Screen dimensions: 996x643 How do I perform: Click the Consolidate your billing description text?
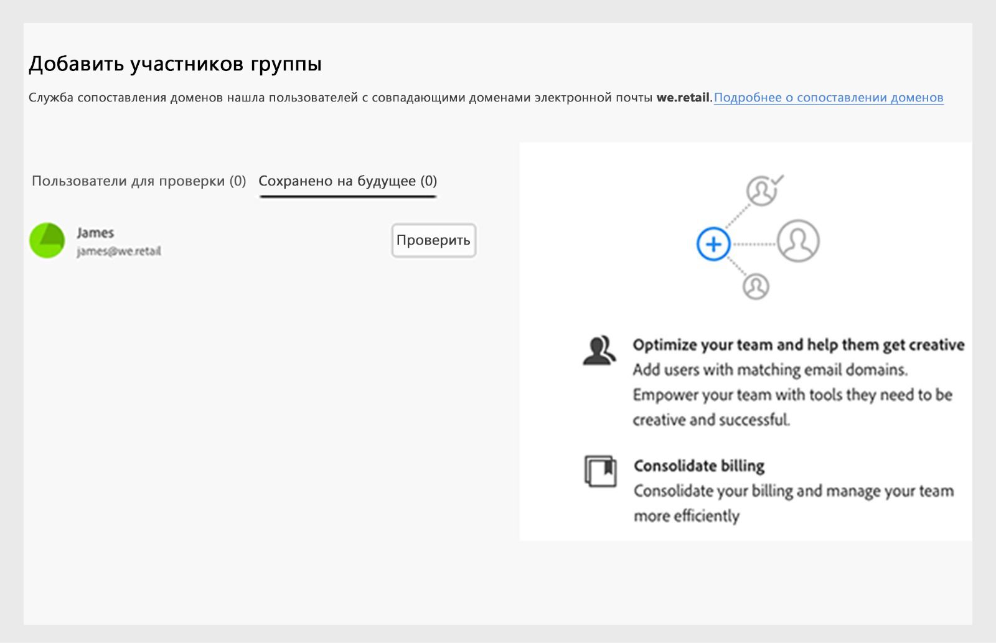pyautogui.click(x=793, y=491)
